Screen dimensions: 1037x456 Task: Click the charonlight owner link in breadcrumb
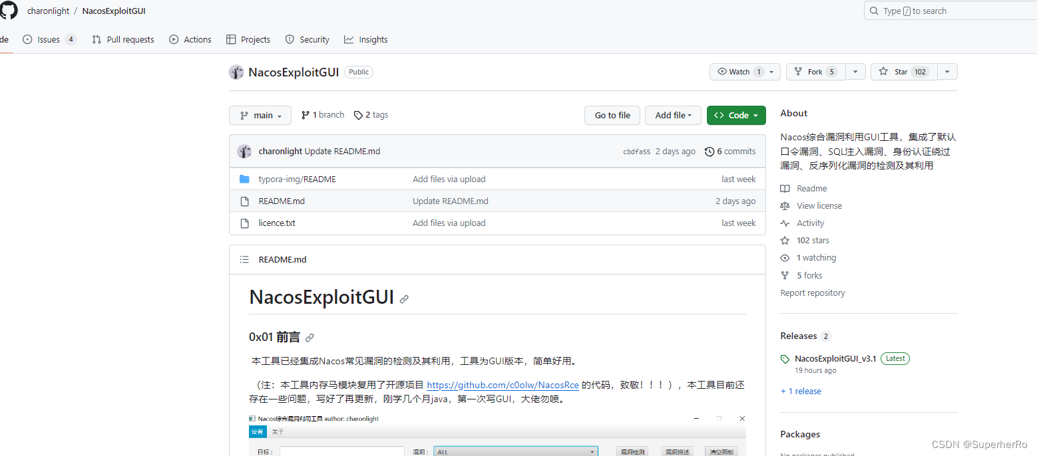(49, 11)
